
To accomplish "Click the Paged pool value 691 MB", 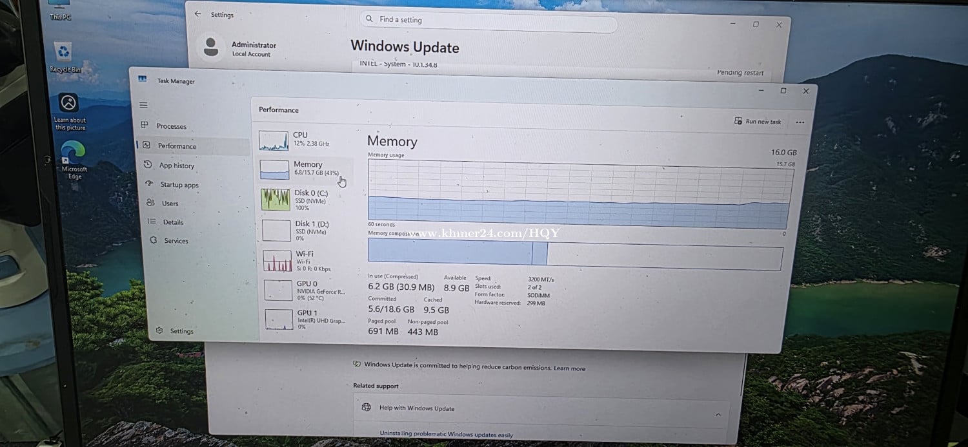I will (383, 332).
